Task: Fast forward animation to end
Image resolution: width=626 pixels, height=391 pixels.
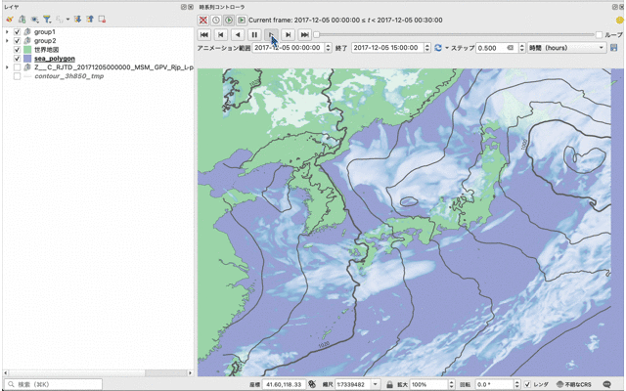Action: click(x=304, y=35)
